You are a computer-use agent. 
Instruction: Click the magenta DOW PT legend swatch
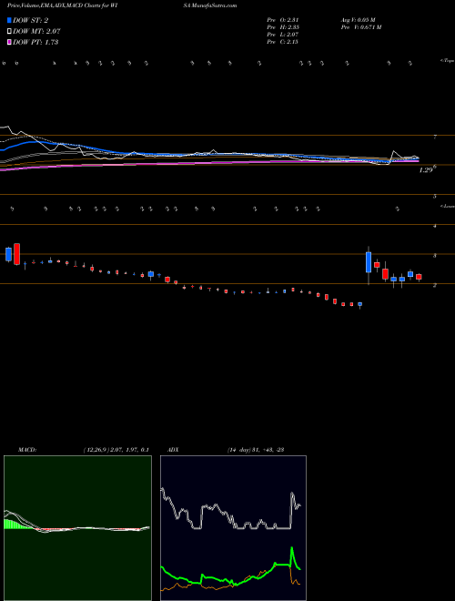click(x=9, y=43)
